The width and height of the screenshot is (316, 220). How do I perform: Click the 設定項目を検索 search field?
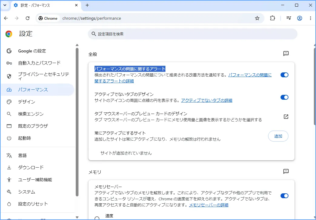click(x=192, y=34)
